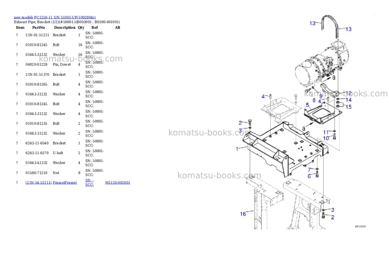Select part number 01643-A1232

[36, 163]
